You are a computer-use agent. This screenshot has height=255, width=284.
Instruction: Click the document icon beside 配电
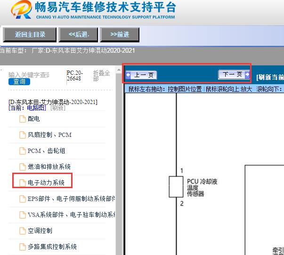(x=23, y=119)
